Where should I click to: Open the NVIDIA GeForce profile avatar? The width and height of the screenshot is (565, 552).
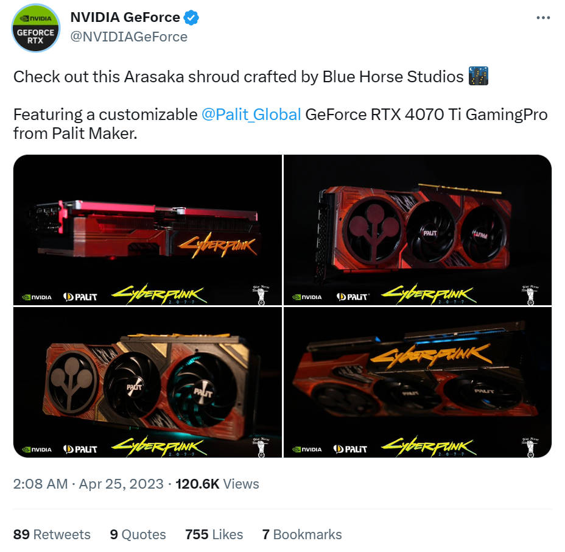pyautogui.click(x=36, y=28)
